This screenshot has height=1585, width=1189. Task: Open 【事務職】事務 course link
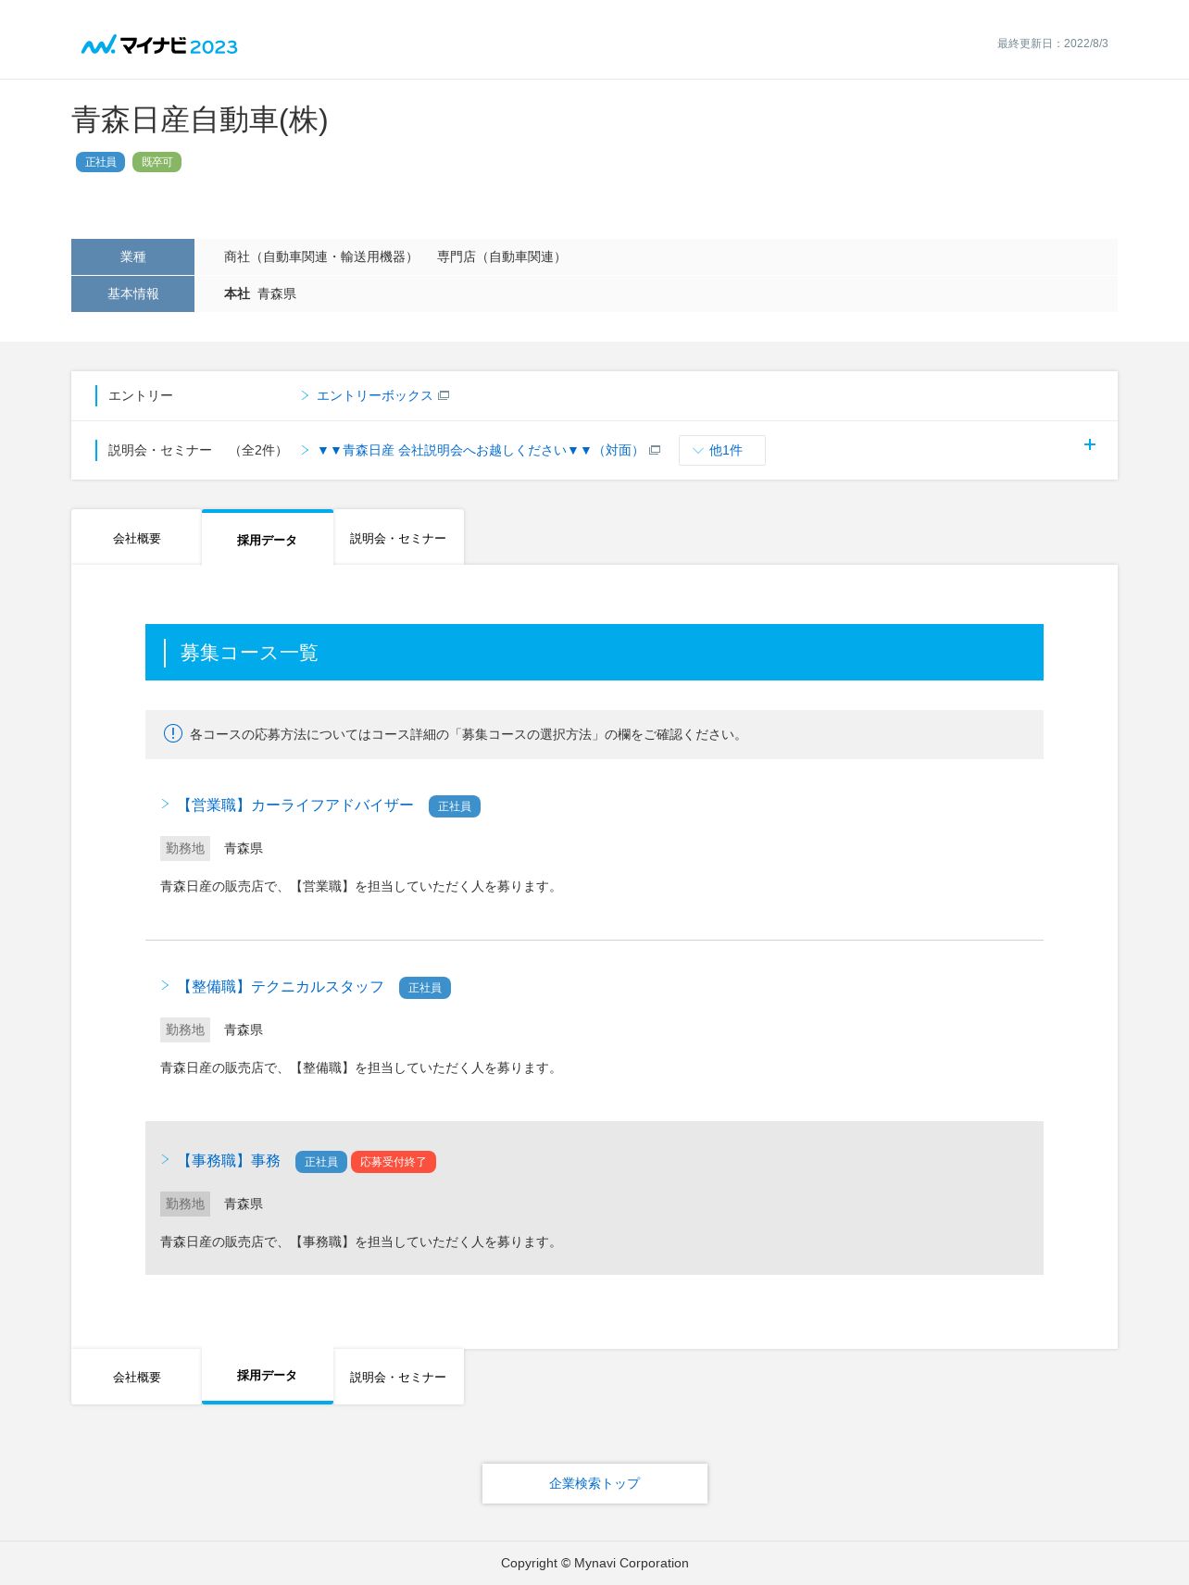coord(229,1161)
